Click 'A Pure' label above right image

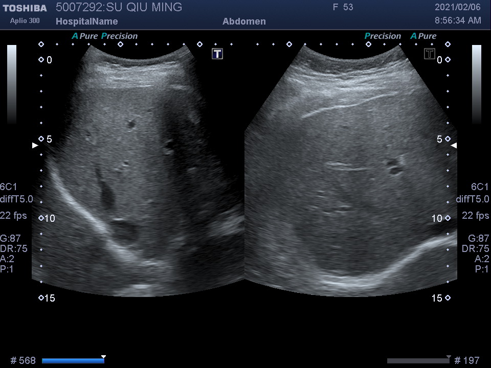423,36
